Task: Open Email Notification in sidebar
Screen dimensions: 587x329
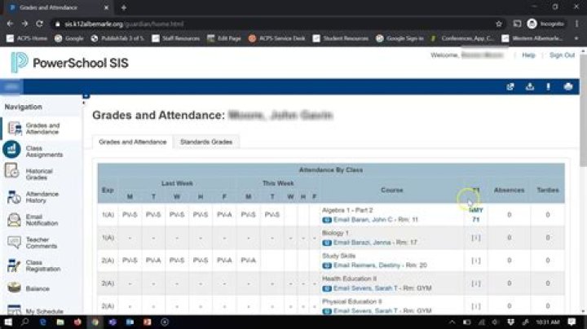Action: tap(33, 220)
